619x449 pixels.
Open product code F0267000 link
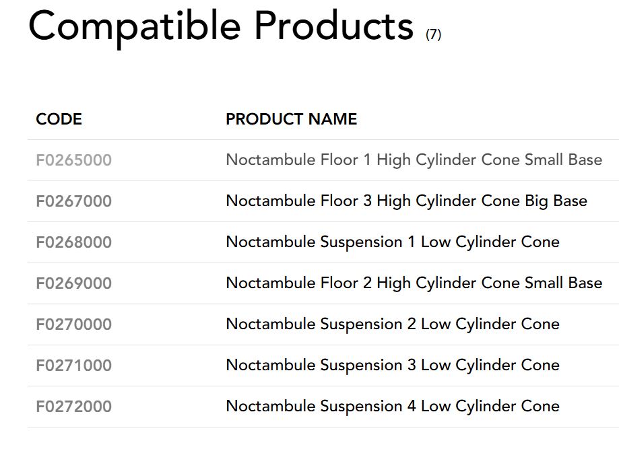[73, 201]
